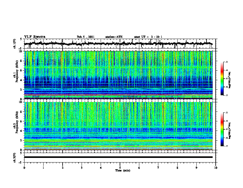This screenshot has width=243, height=188.
Task: Select the "Feb. 5 , 2021" date text
Action: 86,37
